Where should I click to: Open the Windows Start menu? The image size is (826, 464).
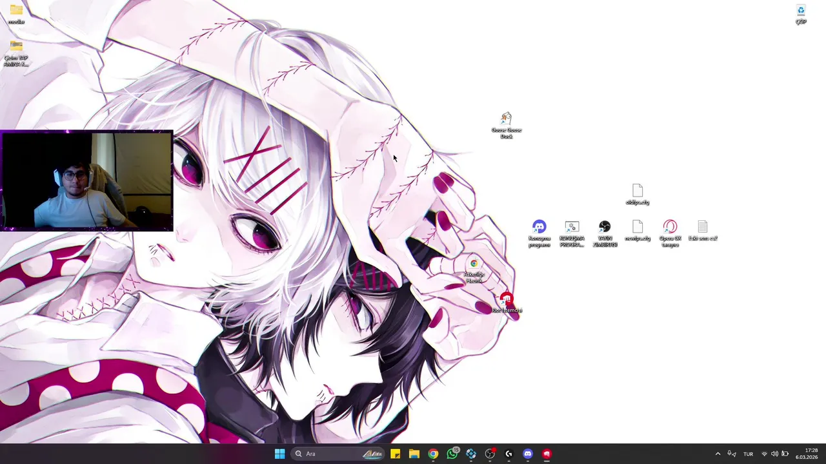coord(279,454)
